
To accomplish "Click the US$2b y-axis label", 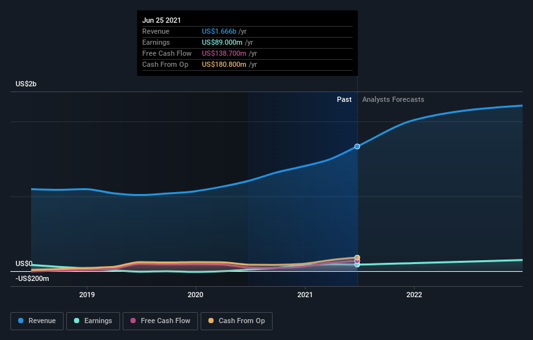I will coord(26,84).
